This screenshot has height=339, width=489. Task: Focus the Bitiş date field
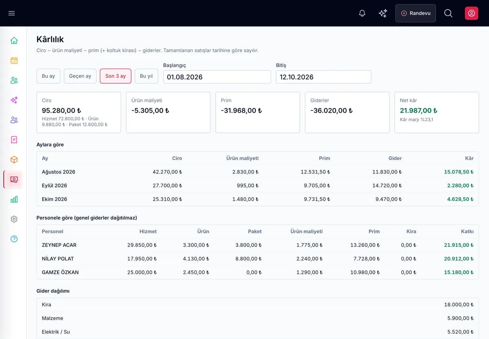pos(324,77)
